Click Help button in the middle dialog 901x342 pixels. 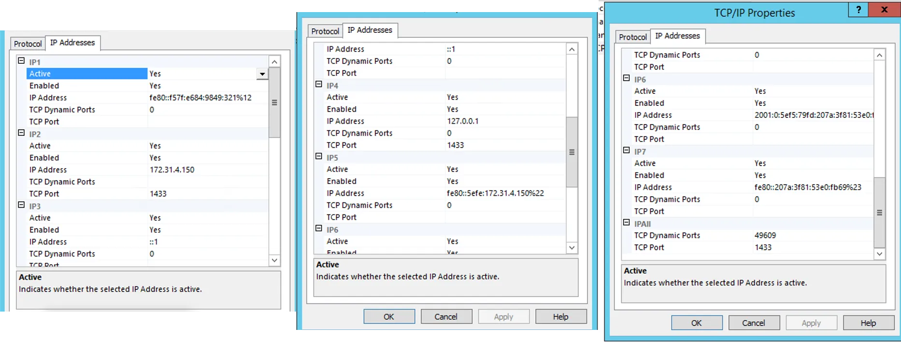560,317
